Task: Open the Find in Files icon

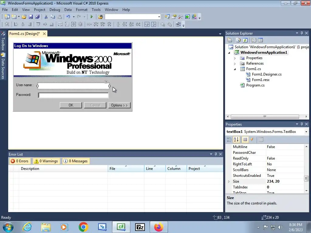Action: click(100, 17)
